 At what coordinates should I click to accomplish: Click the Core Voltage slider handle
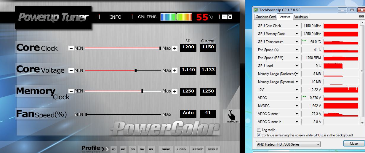point(136,70)
